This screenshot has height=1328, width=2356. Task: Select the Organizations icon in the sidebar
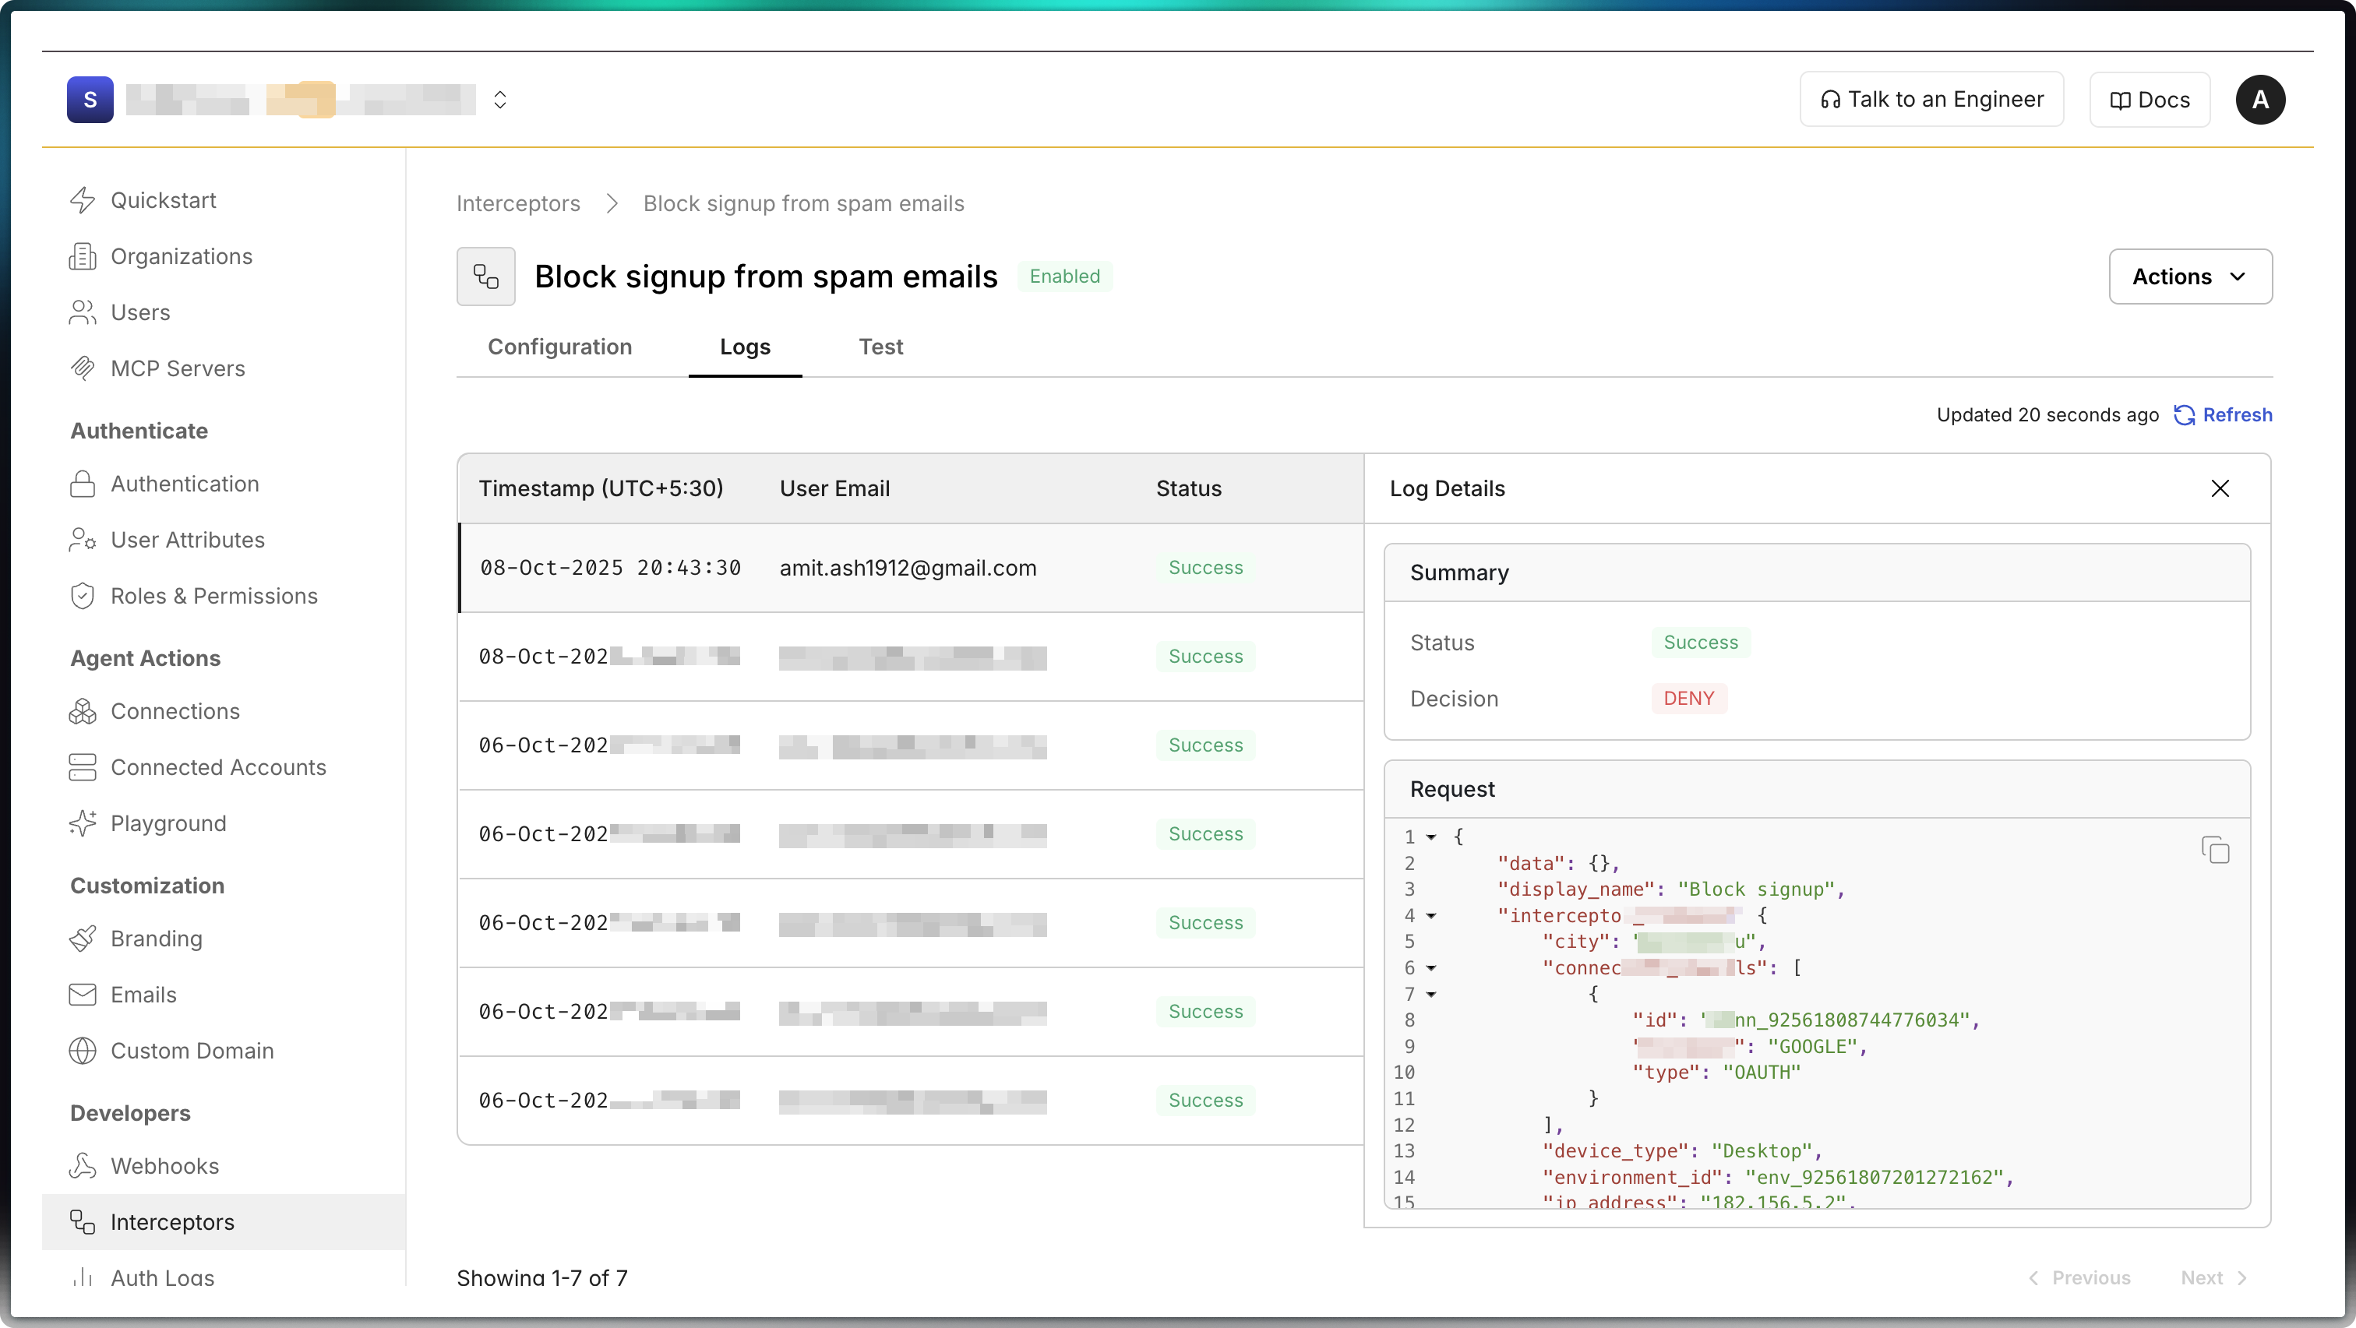coord(84,256)
